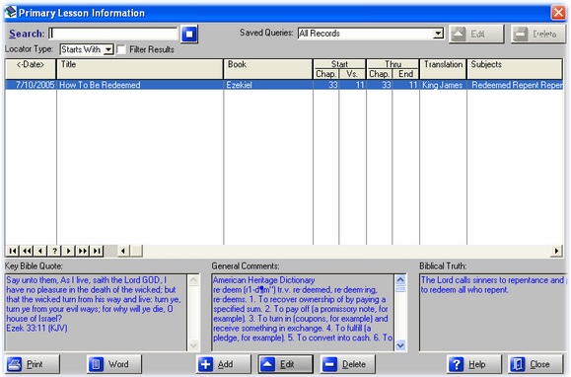Export lesson with the Word button
The width and height of the screenshot is (571, 377).
pos(114,364)
